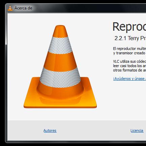Follow the ¡Ayúdenos y únase link
The image size is (146, 146).
pyautogui.click(x=129, y=79)
